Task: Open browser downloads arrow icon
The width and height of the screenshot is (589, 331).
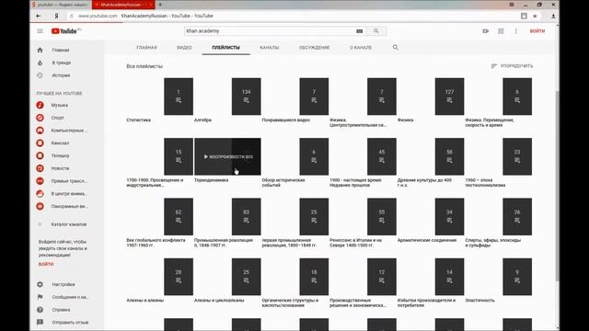Action: (x=553, y=16)
